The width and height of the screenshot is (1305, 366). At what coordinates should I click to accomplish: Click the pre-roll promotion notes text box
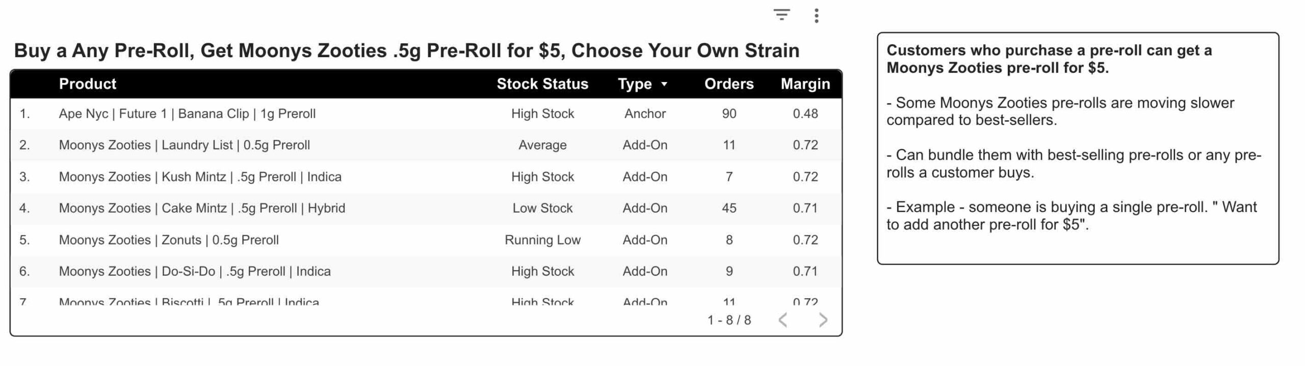coord(1078,148)
